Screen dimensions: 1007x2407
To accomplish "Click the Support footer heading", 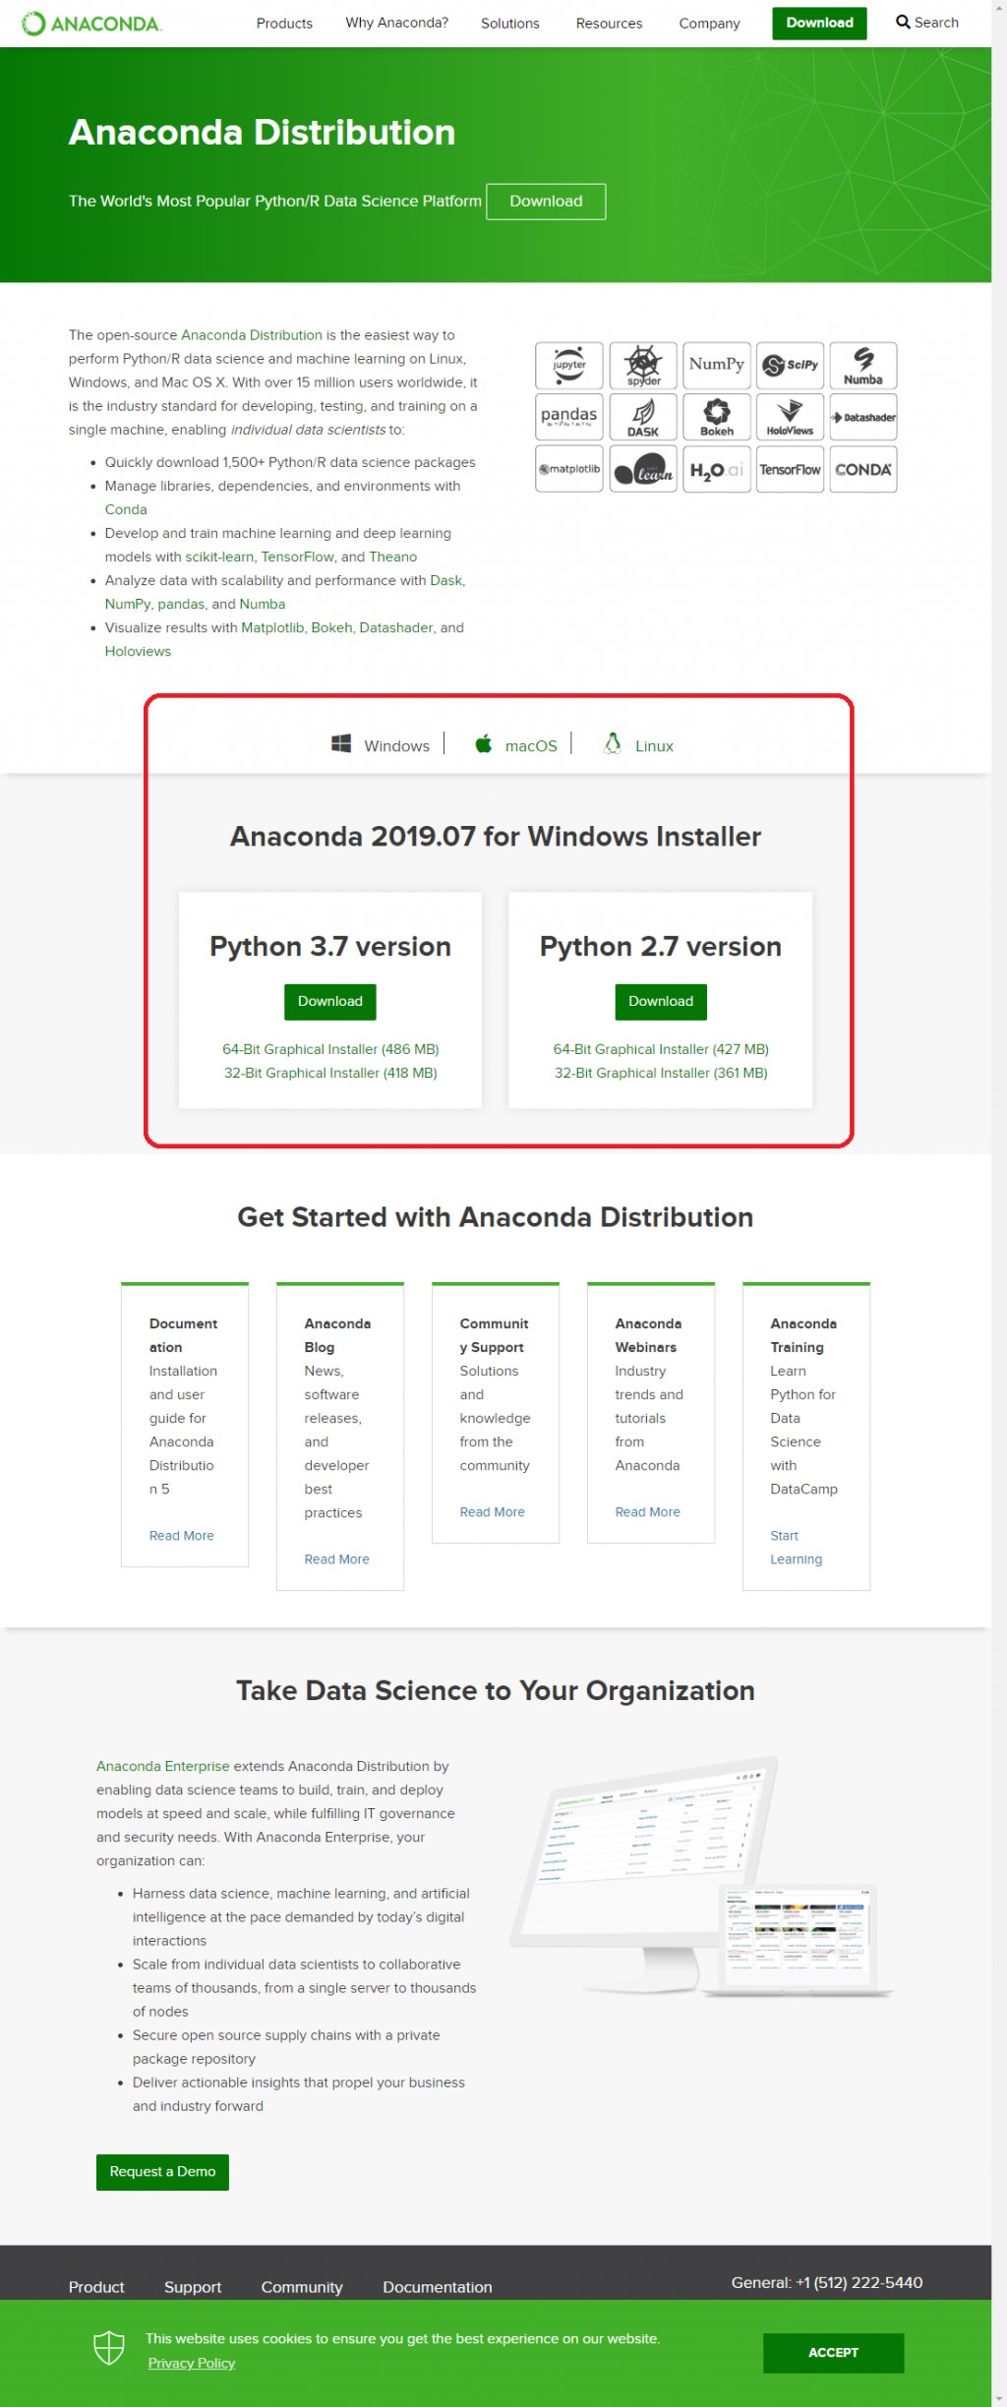I will point(193,2287).
